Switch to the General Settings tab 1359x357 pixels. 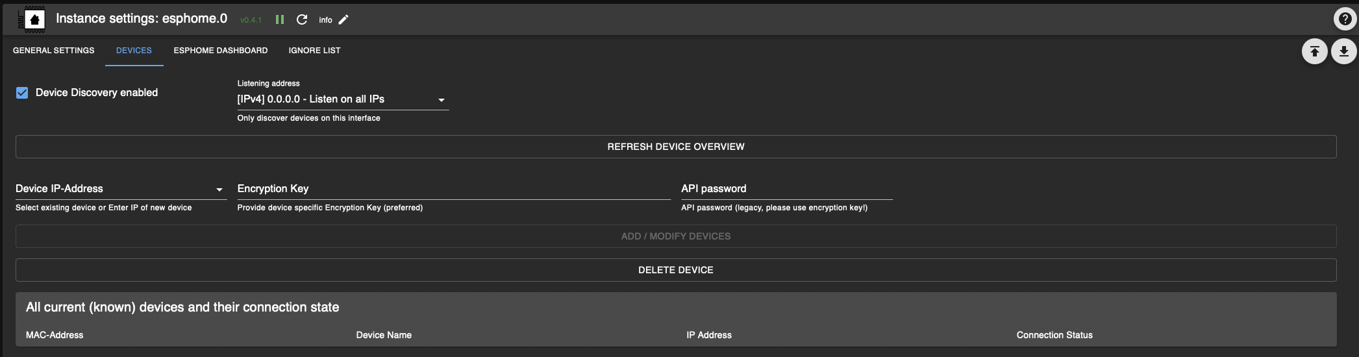[54, 51]
